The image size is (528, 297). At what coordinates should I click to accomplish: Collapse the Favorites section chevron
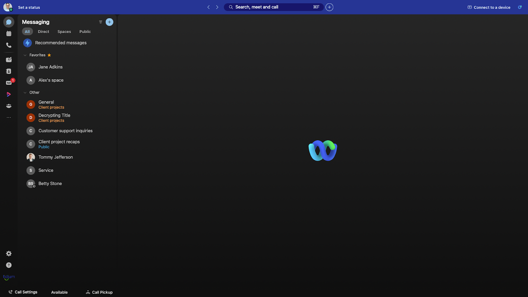click(x=25, y=55)
